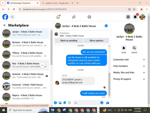Viewport: 150px width, 113px height.
Task: Close the Messenger Facebook tab
Action: (x=37, y=3)
